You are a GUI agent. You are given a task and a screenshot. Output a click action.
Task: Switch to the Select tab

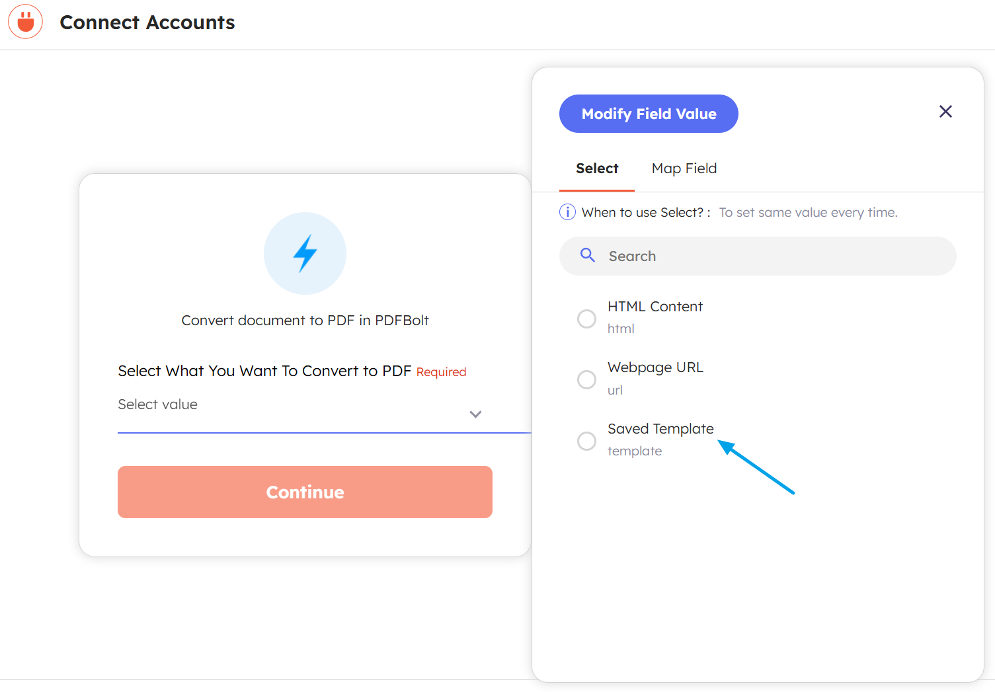point(596,169)
